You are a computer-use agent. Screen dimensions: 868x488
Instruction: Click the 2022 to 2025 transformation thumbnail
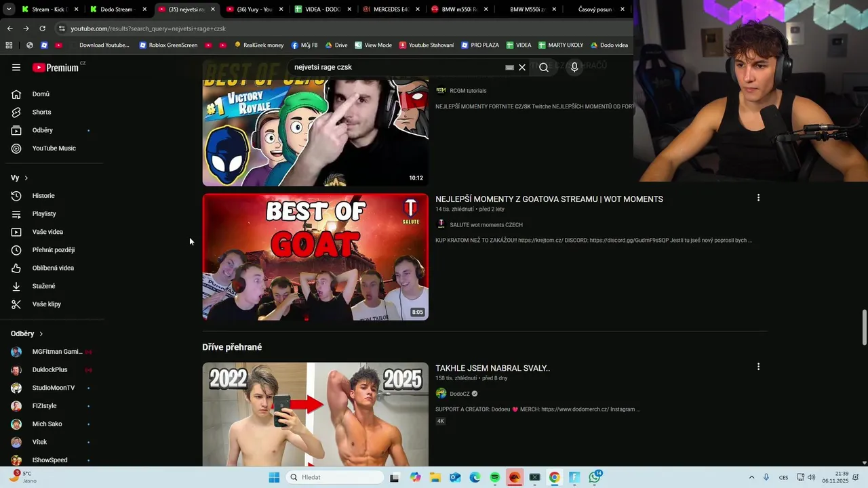315,414
